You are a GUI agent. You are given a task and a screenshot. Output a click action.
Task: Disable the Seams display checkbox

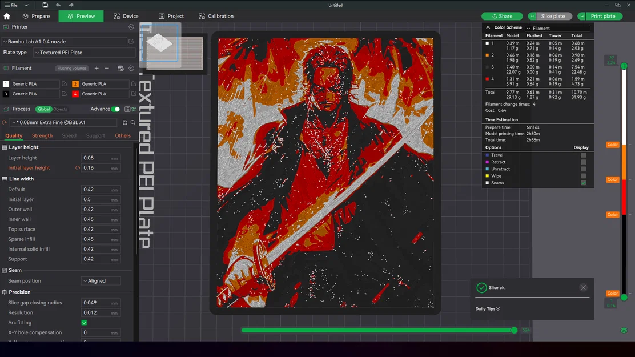pyautogui.click(x=583, y=183)
